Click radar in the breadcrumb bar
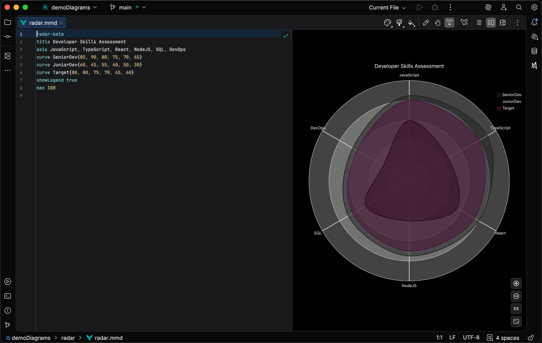 [x=68, y=338]
